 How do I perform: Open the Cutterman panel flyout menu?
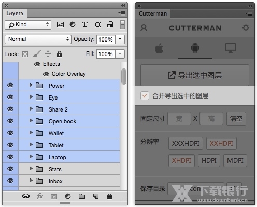pos(249,13)
